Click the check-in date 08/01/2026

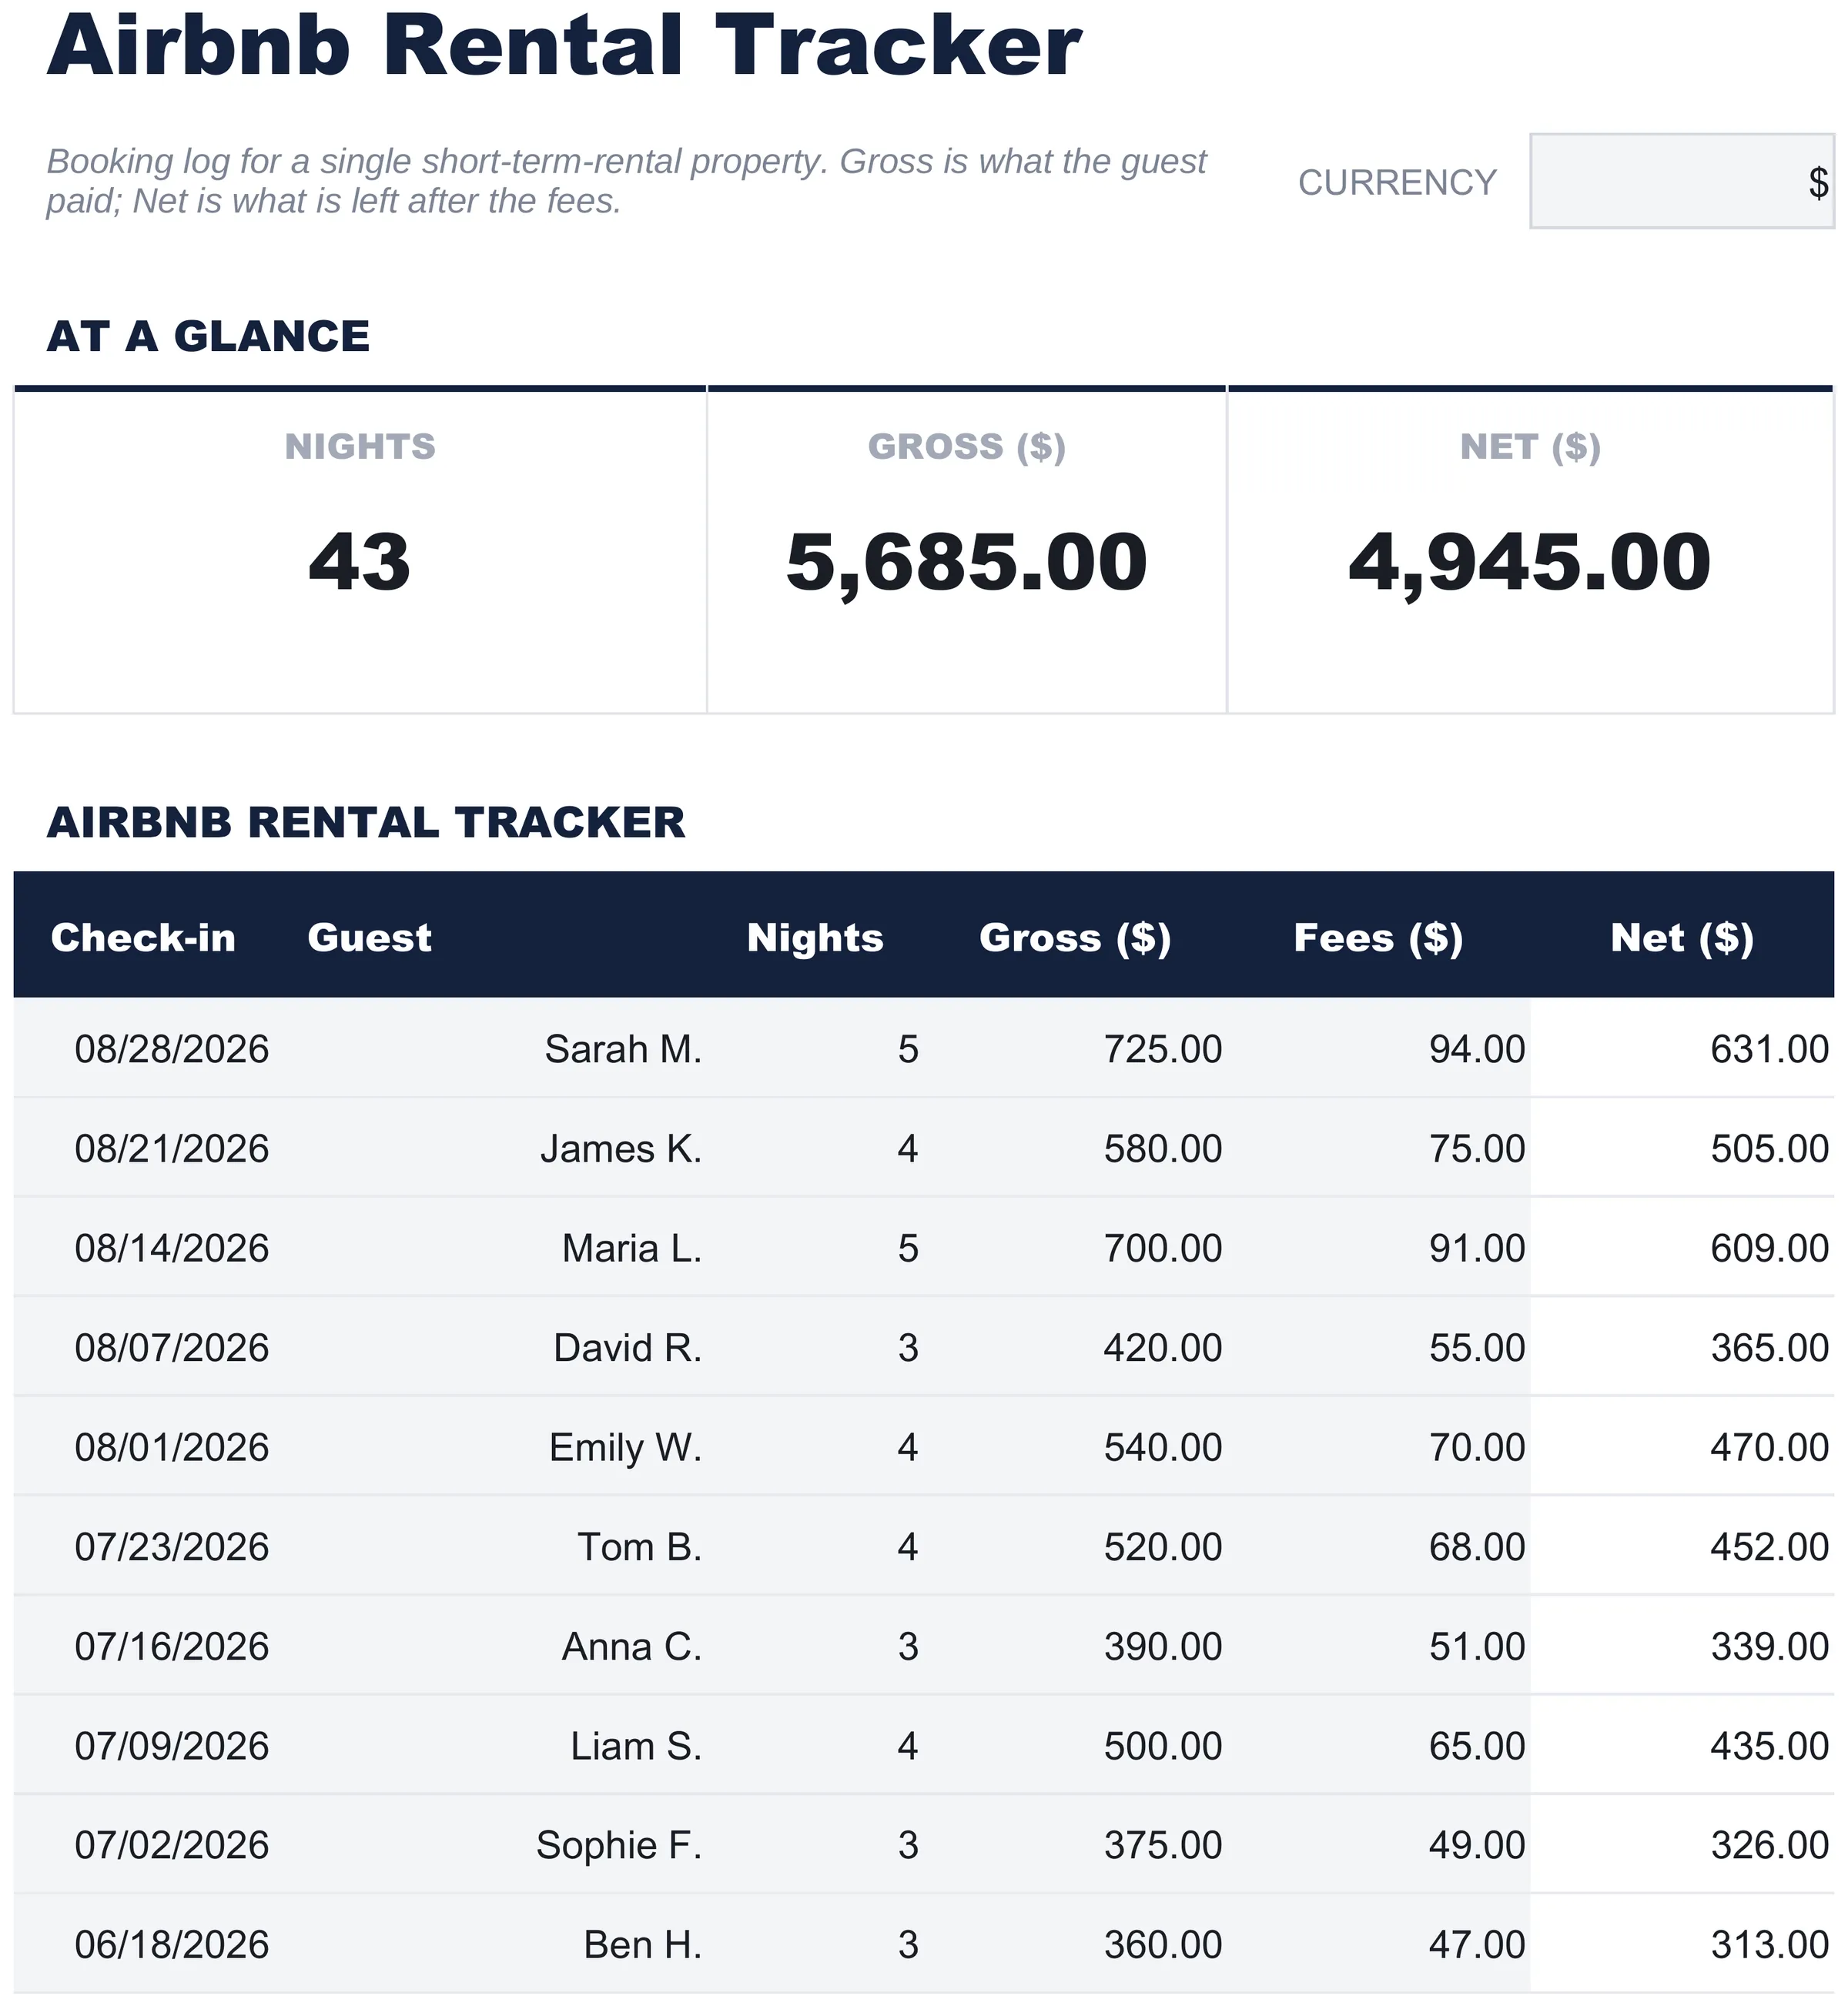(172, 1447)
